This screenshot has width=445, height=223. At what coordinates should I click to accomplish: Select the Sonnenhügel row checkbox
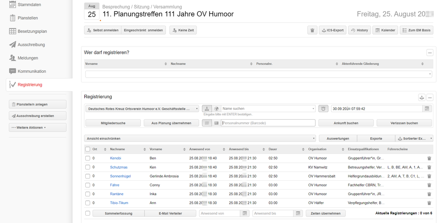click(x=88, y=176)
